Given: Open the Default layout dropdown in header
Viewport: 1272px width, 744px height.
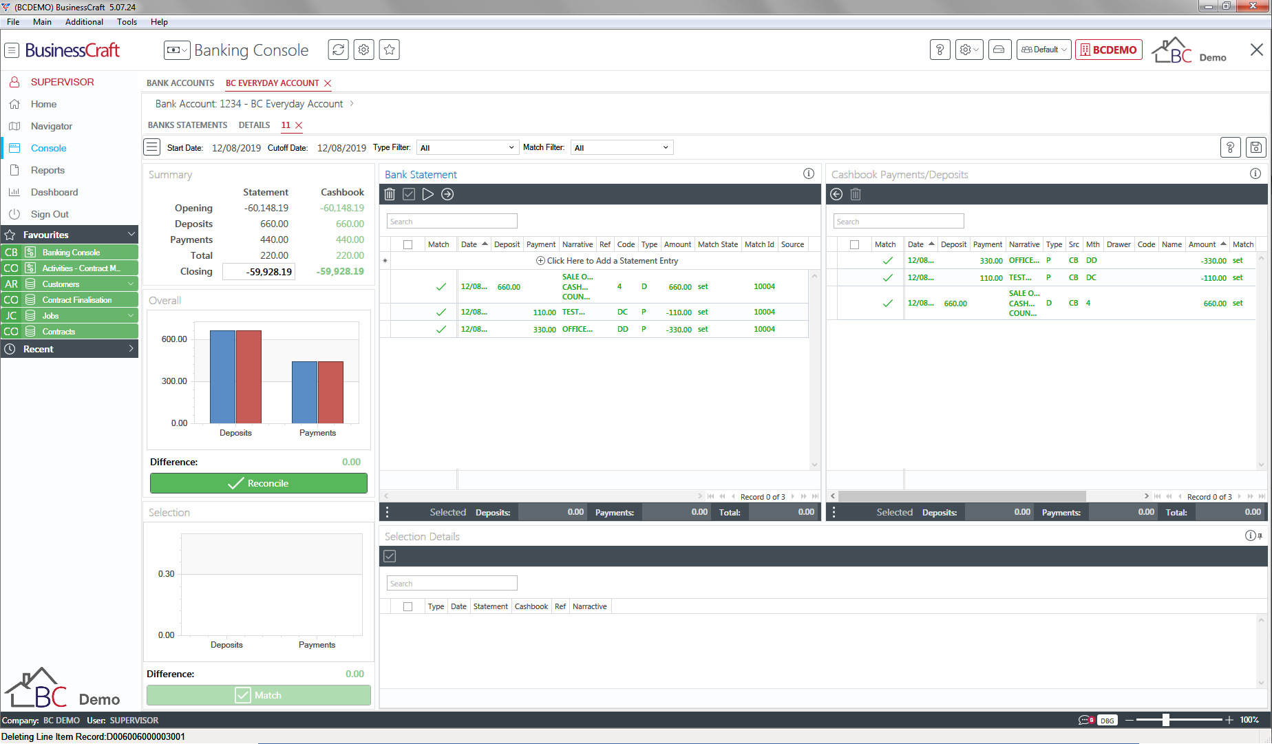Looking at the screenshot, I should point(1043,50).
